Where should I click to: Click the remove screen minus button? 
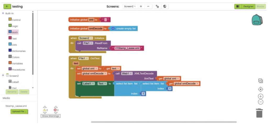pyautogui.click(x=148, y=6)
